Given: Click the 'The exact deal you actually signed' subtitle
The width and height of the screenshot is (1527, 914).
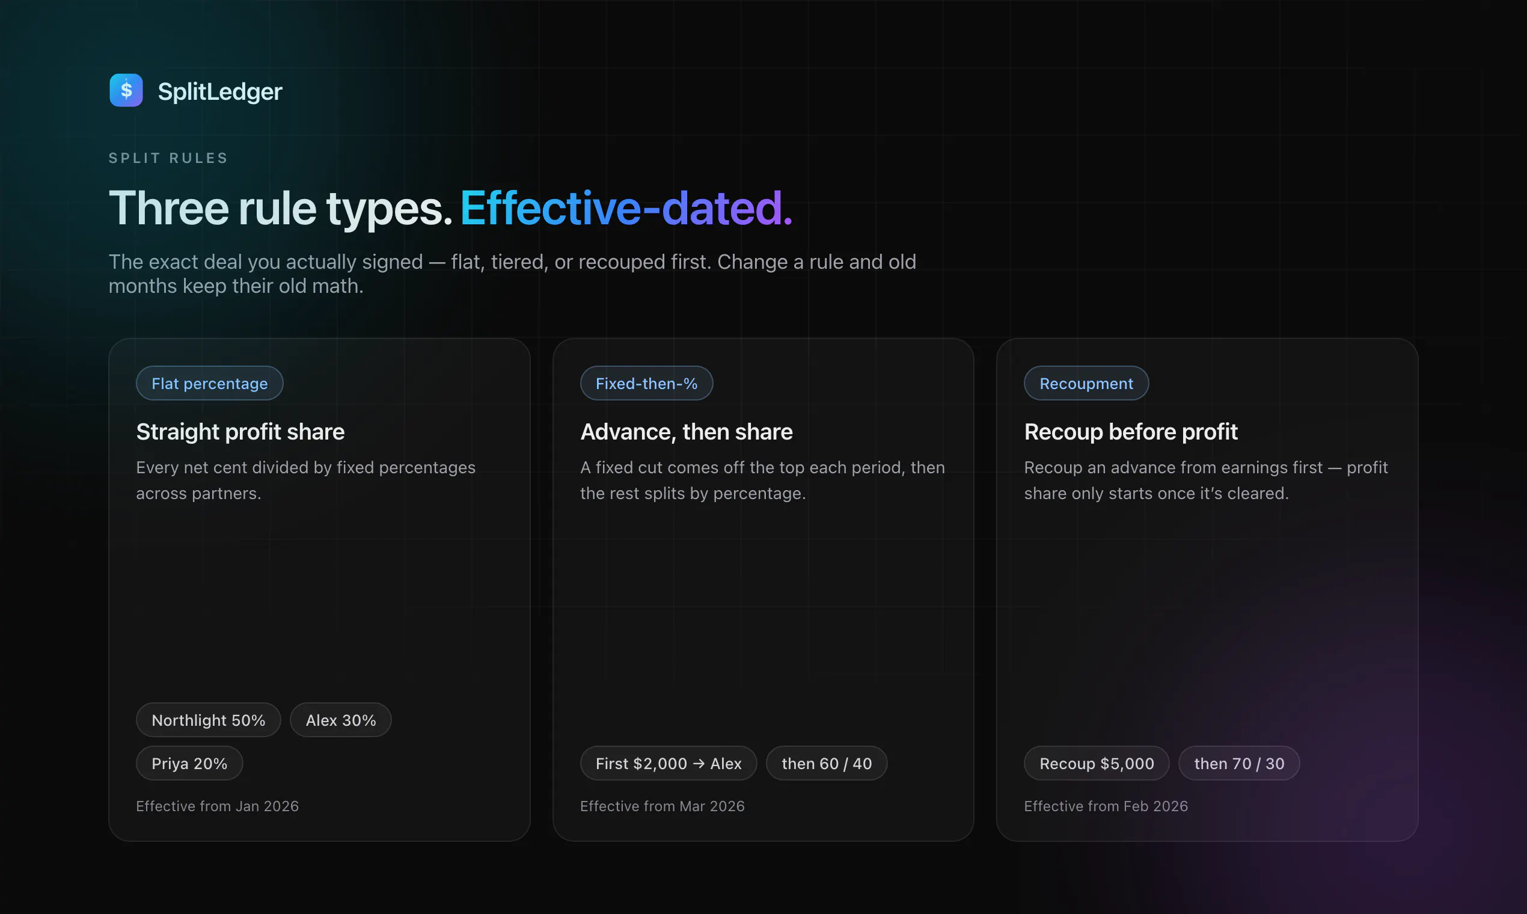Looking at the screenshot, I should [x=512, y=274].
